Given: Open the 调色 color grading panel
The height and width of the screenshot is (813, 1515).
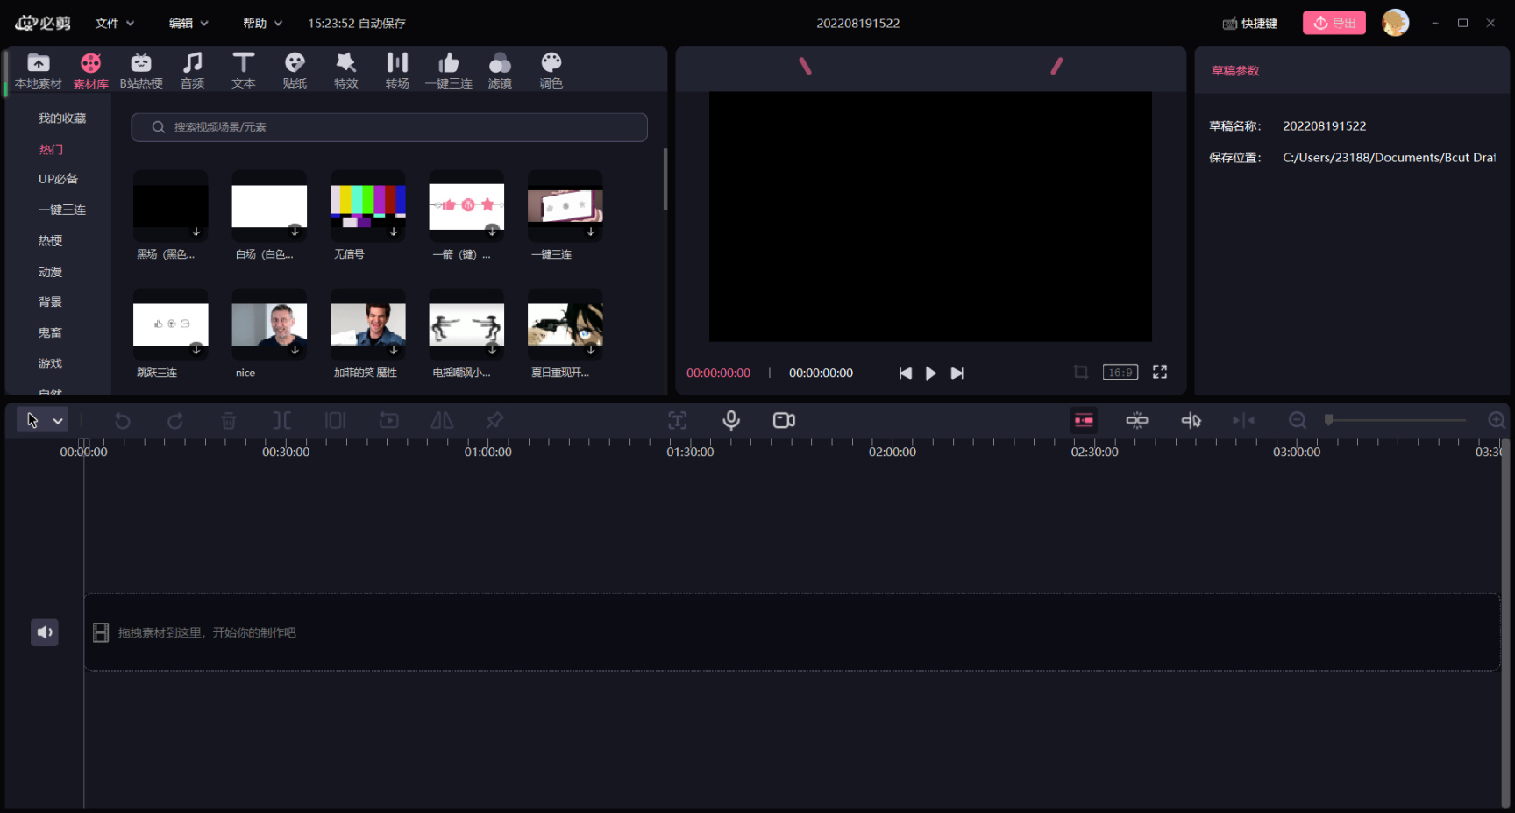Looking at the screenshot, I should tap(551, 71).
